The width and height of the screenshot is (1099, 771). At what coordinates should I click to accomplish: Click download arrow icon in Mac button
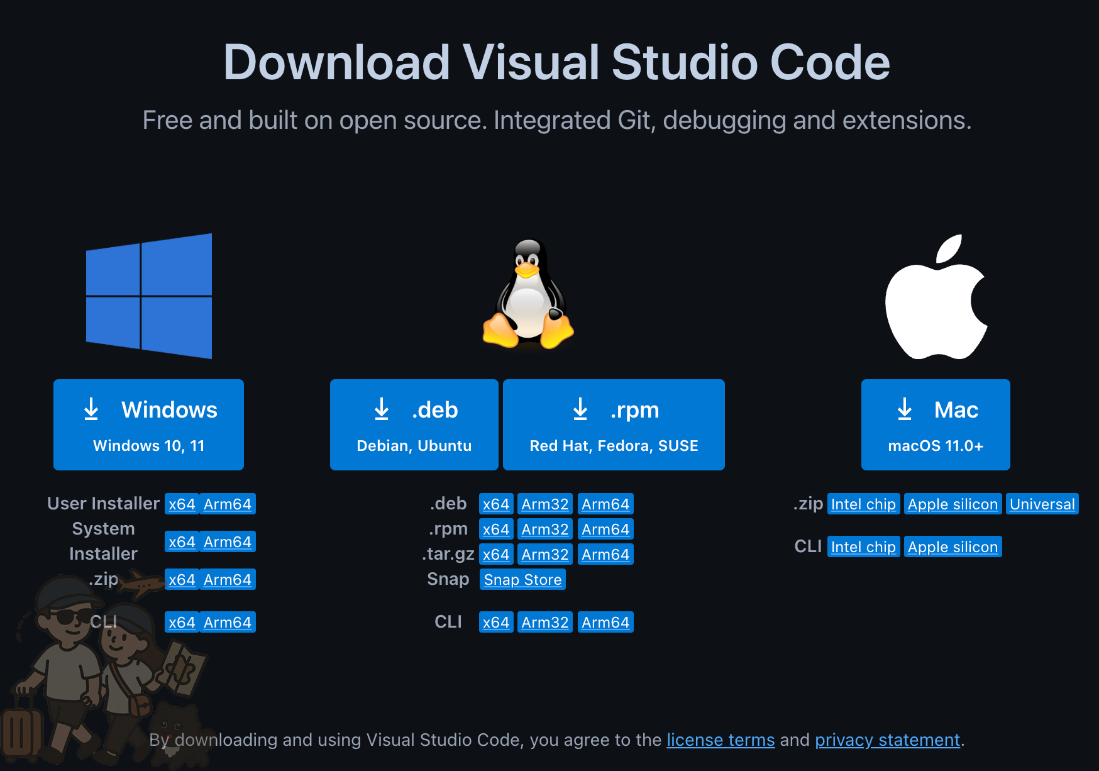pos(905,409)
